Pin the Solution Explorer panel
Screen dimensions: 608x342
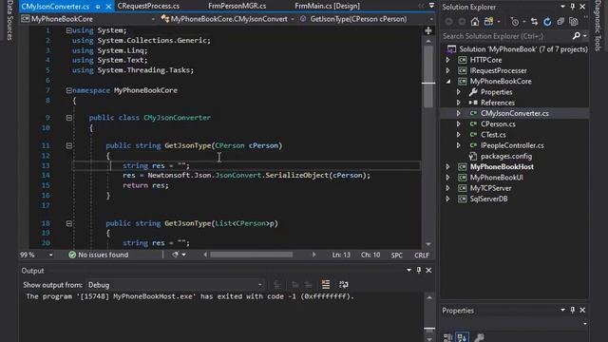tap(573, 7)
